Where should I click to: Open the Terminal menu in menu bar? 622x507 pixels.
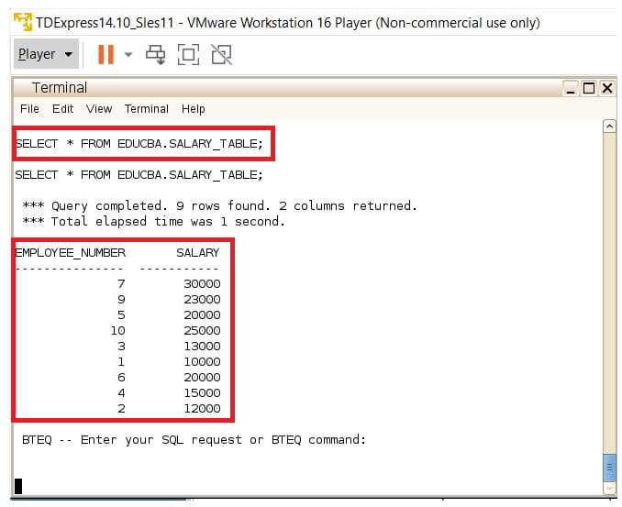147,108
